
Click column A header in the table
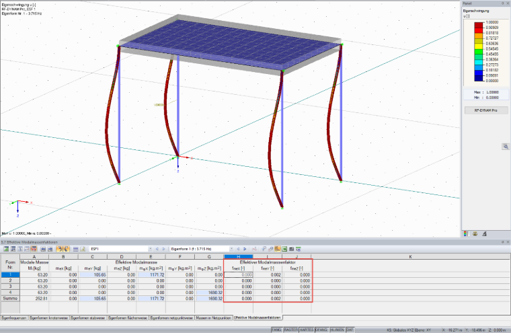coord(34,257)
